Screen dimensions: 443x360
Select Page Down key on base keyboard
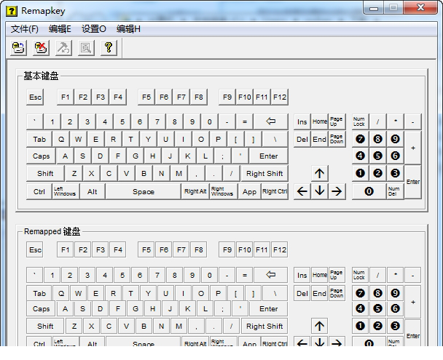pos(337,139)
